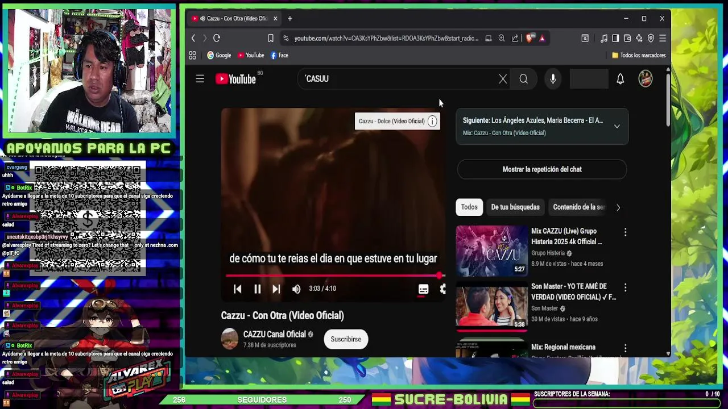Open Mix CAZZU Live thumbnail
The width and height of the screenshot is (728, 409).
[492, 251]
